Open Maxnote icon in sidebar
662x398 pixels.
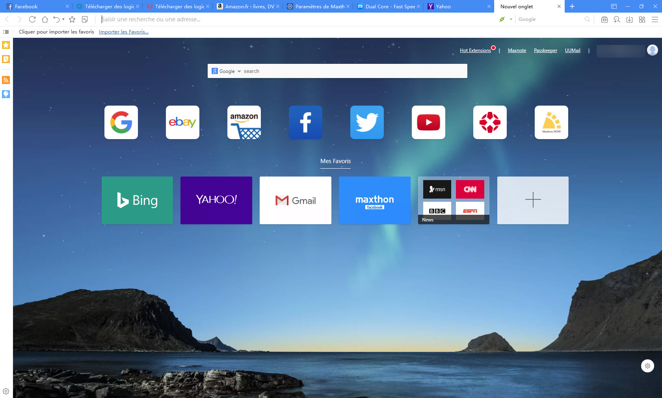coord(6,59)
